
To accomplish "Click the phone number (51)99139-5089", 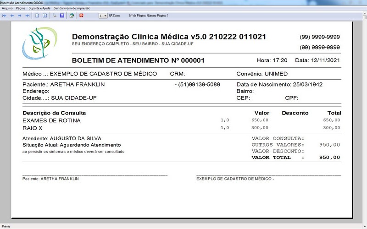I will pos(199,84).
